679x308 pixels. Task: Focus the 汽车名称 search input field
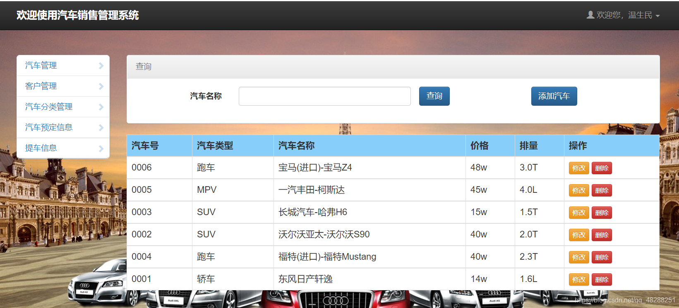click(x=325, y=96)
